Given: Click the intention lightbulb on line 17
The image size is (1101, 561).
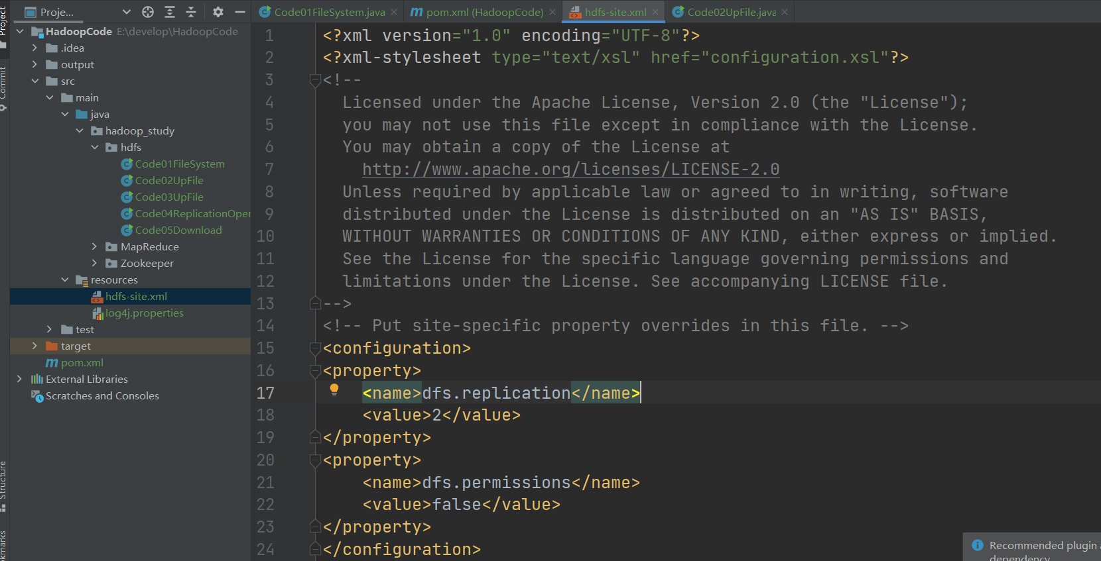Looking at the screenshot, I should (x=334, y=390).
